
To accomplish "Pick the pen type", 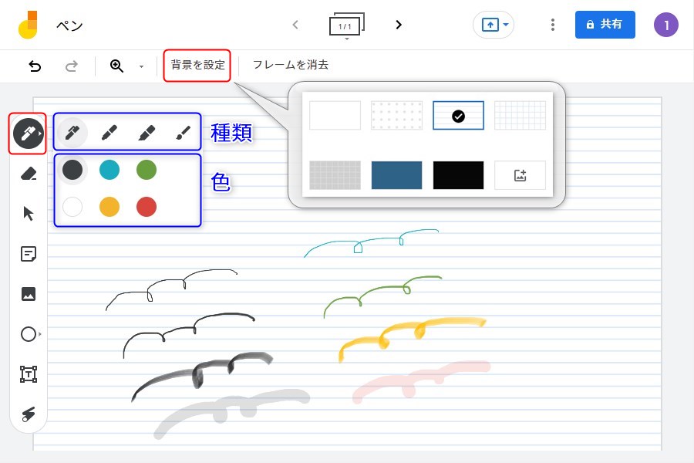I will (x=72, y=133).
